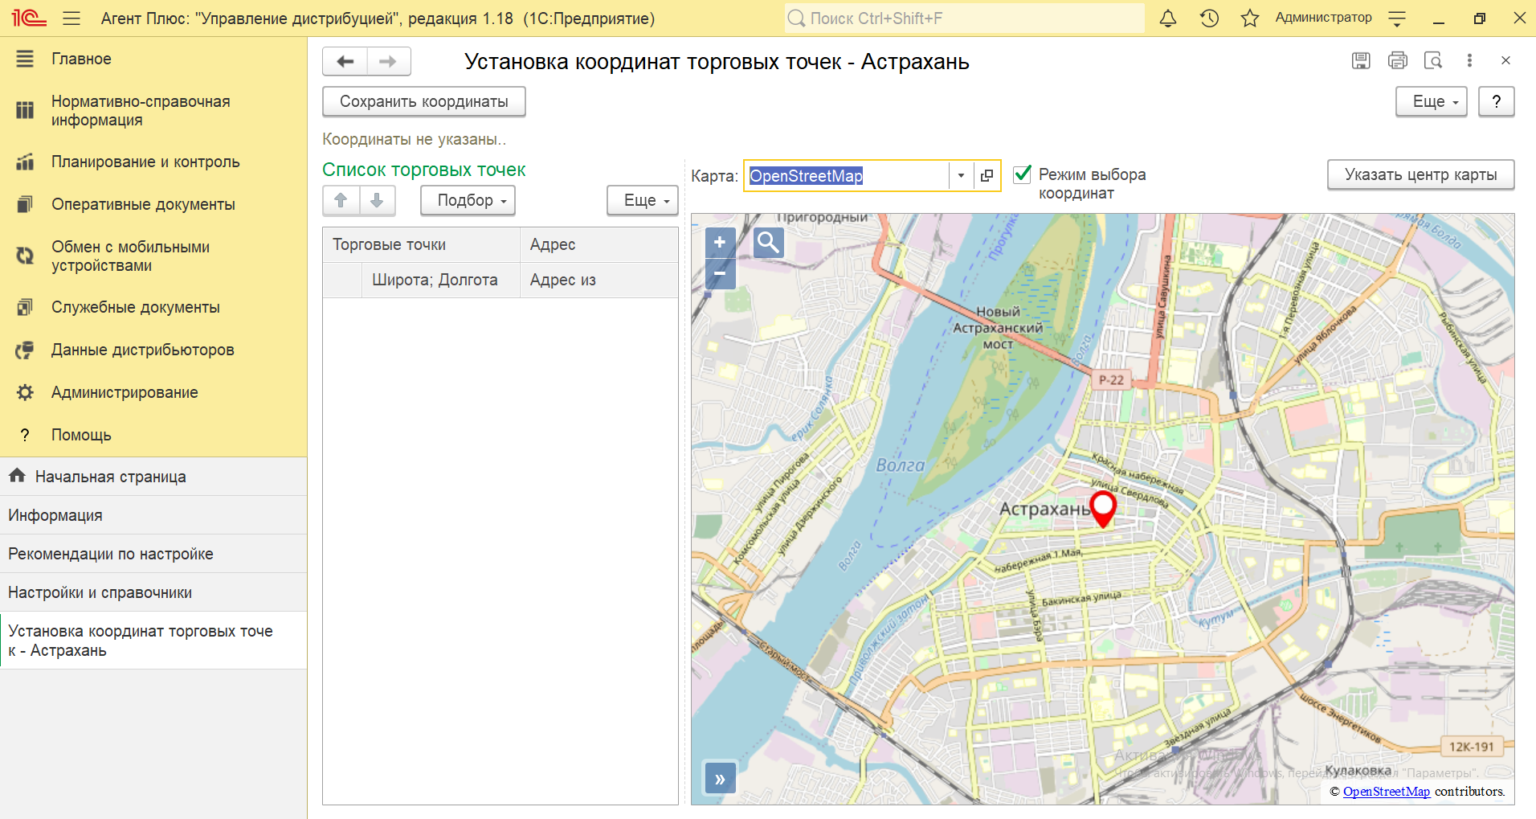The height and width of the screenshot is (819, 1536).
Task: Open the Подбор dropdown button
Action: (468, 200)
